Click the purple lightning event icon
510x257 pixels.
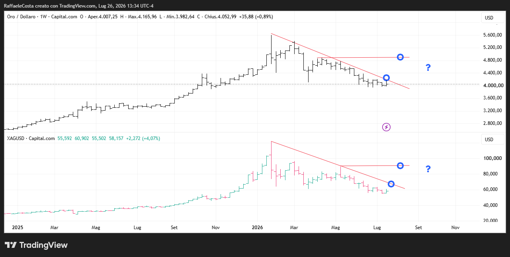(x=386, y=127)
